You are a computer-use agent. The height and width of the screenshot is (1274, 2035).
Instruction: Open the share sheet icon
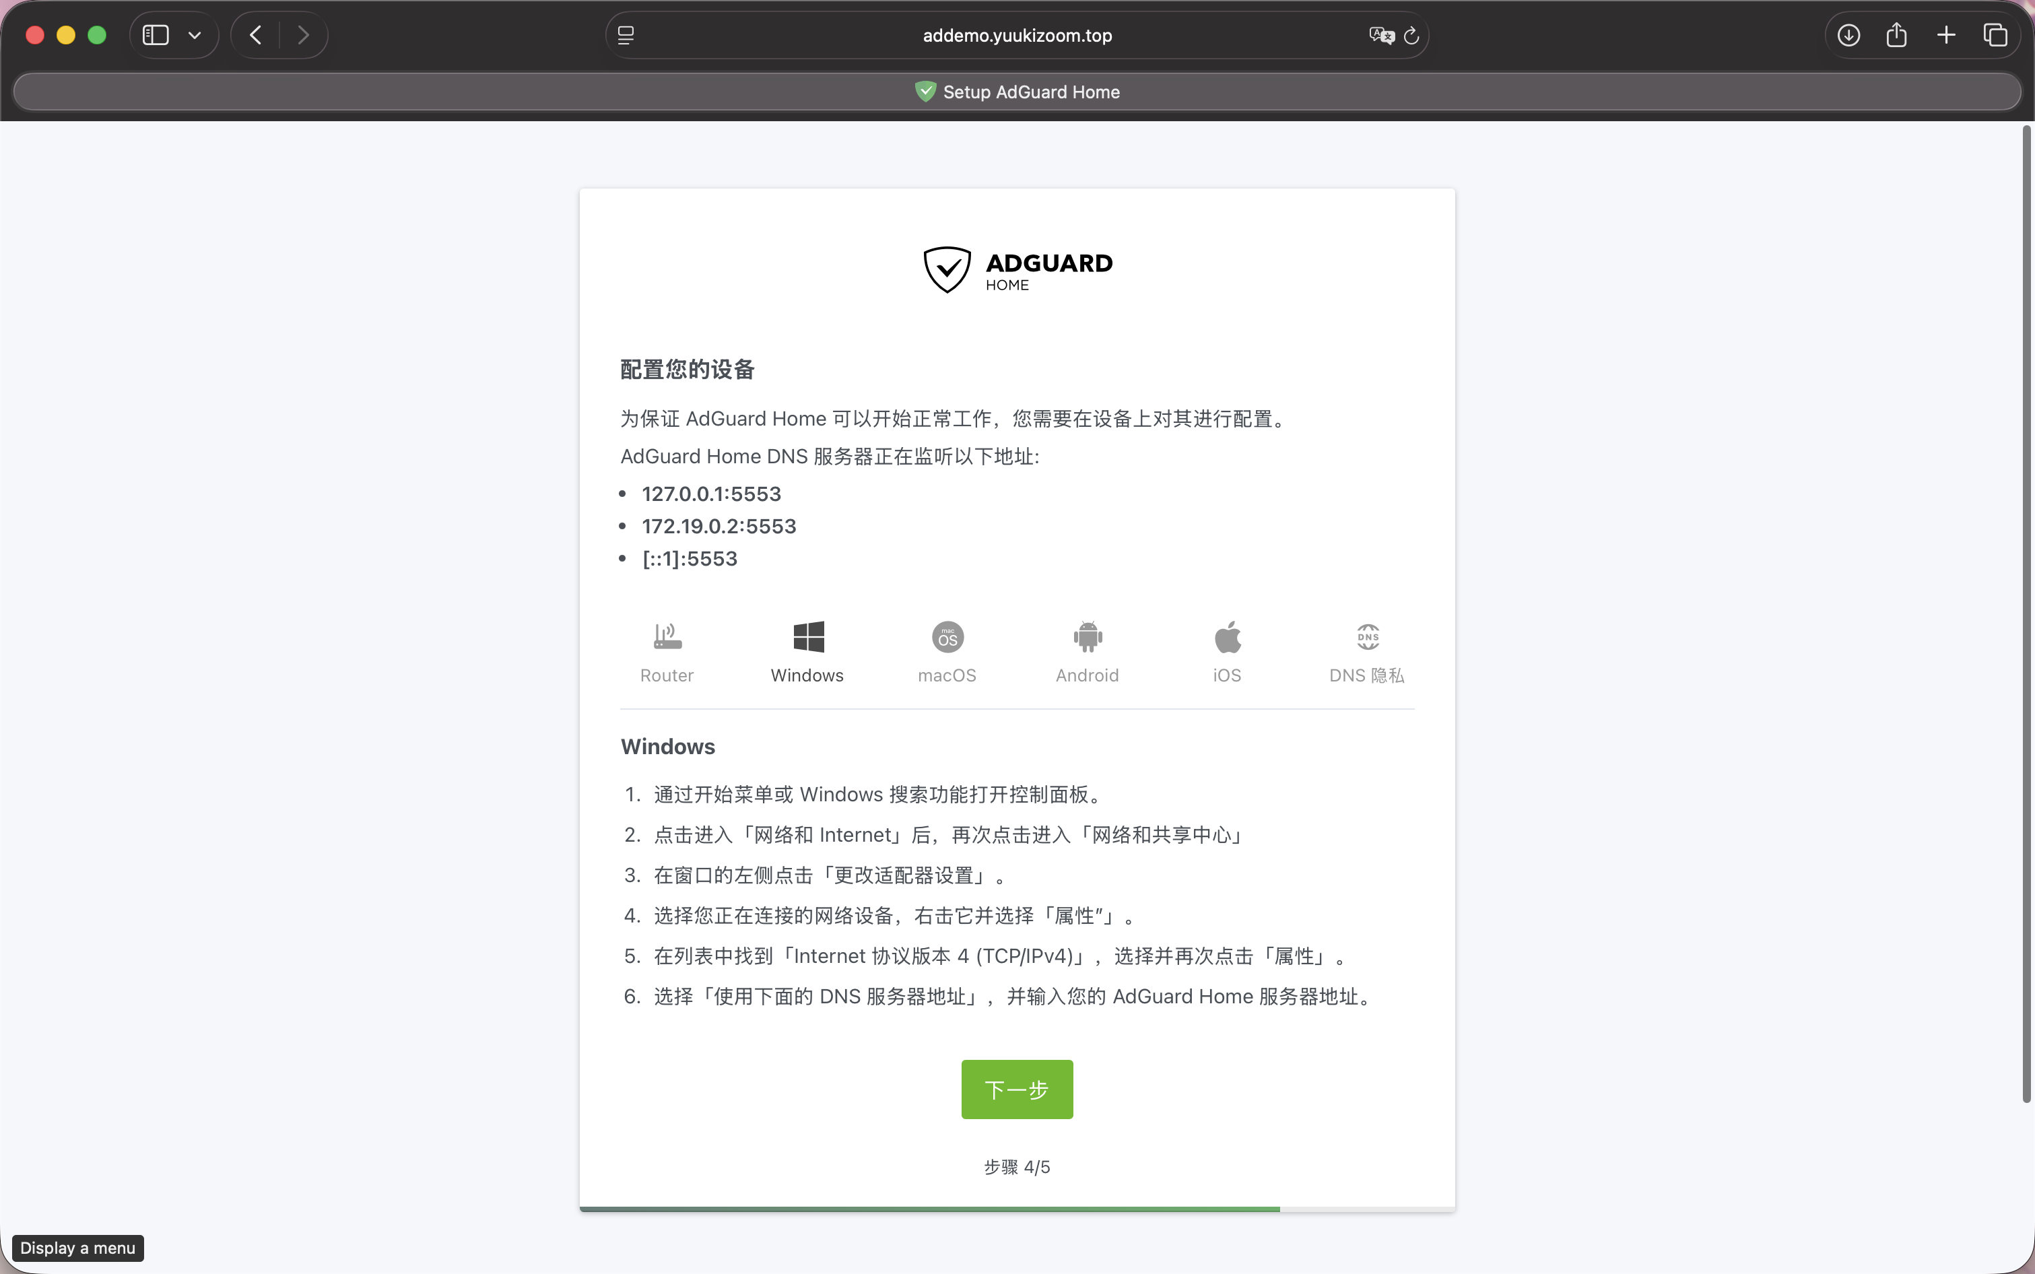(1897, 34)
